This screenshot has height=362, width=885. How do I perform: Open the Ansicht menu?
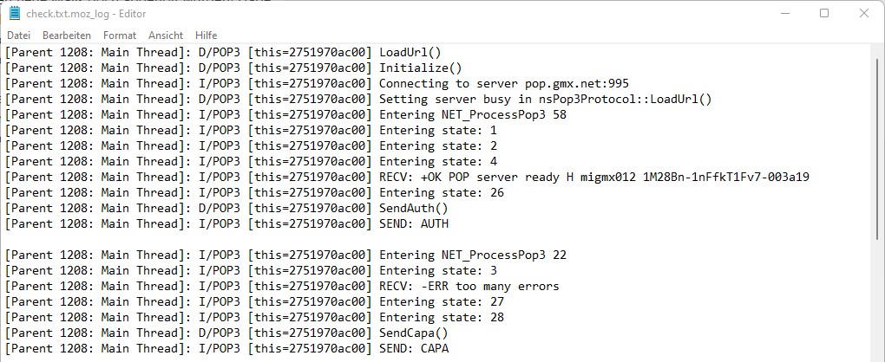click(x=166, y=36)
